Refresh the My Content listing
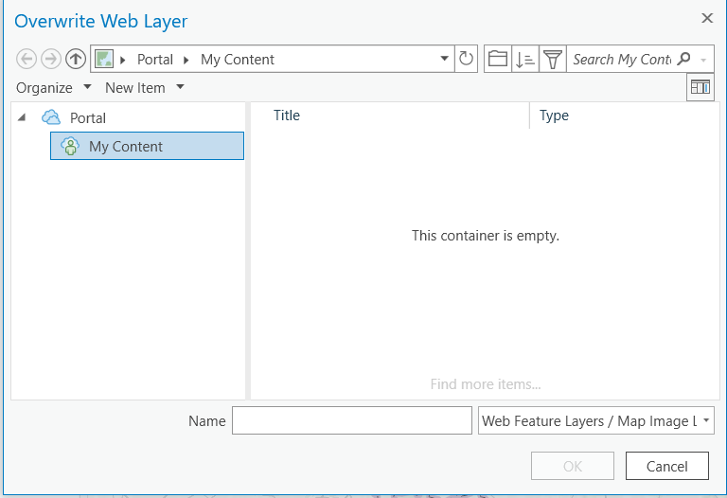This screenshot has width=727, height=498. pyautogui.click(x=466, y=59)
